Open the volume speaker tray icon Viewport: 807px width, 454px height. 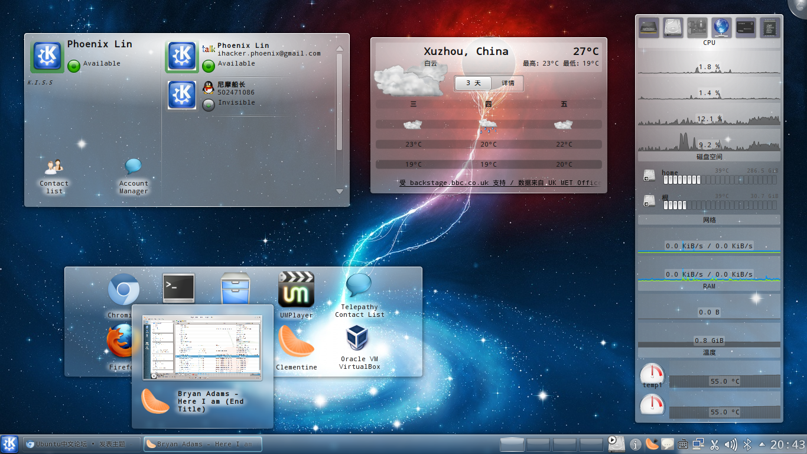731,444
